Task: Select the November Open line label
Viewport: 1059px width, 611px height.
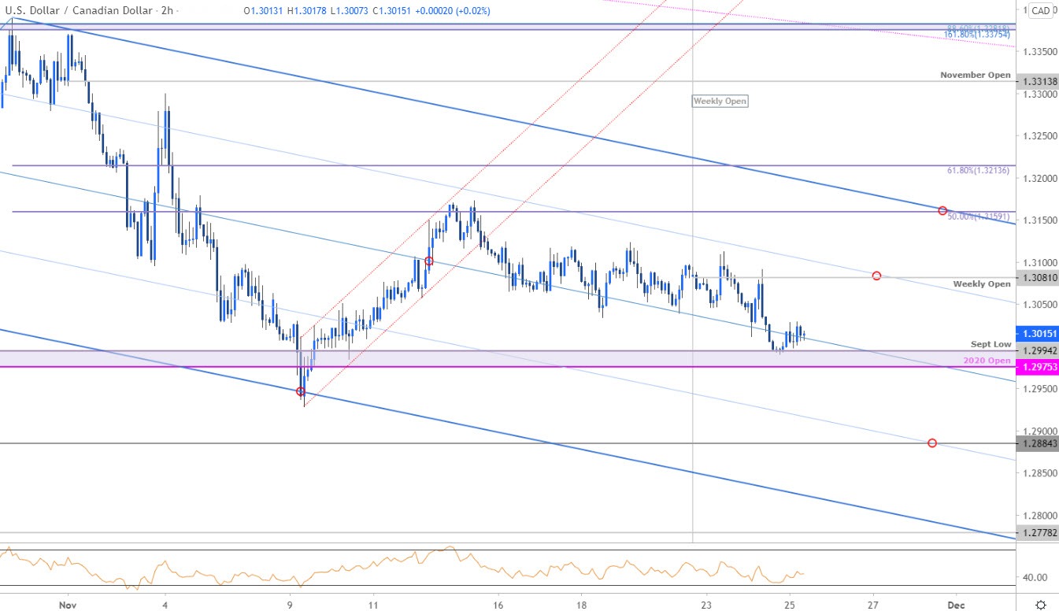Action: tap(975, 75)
